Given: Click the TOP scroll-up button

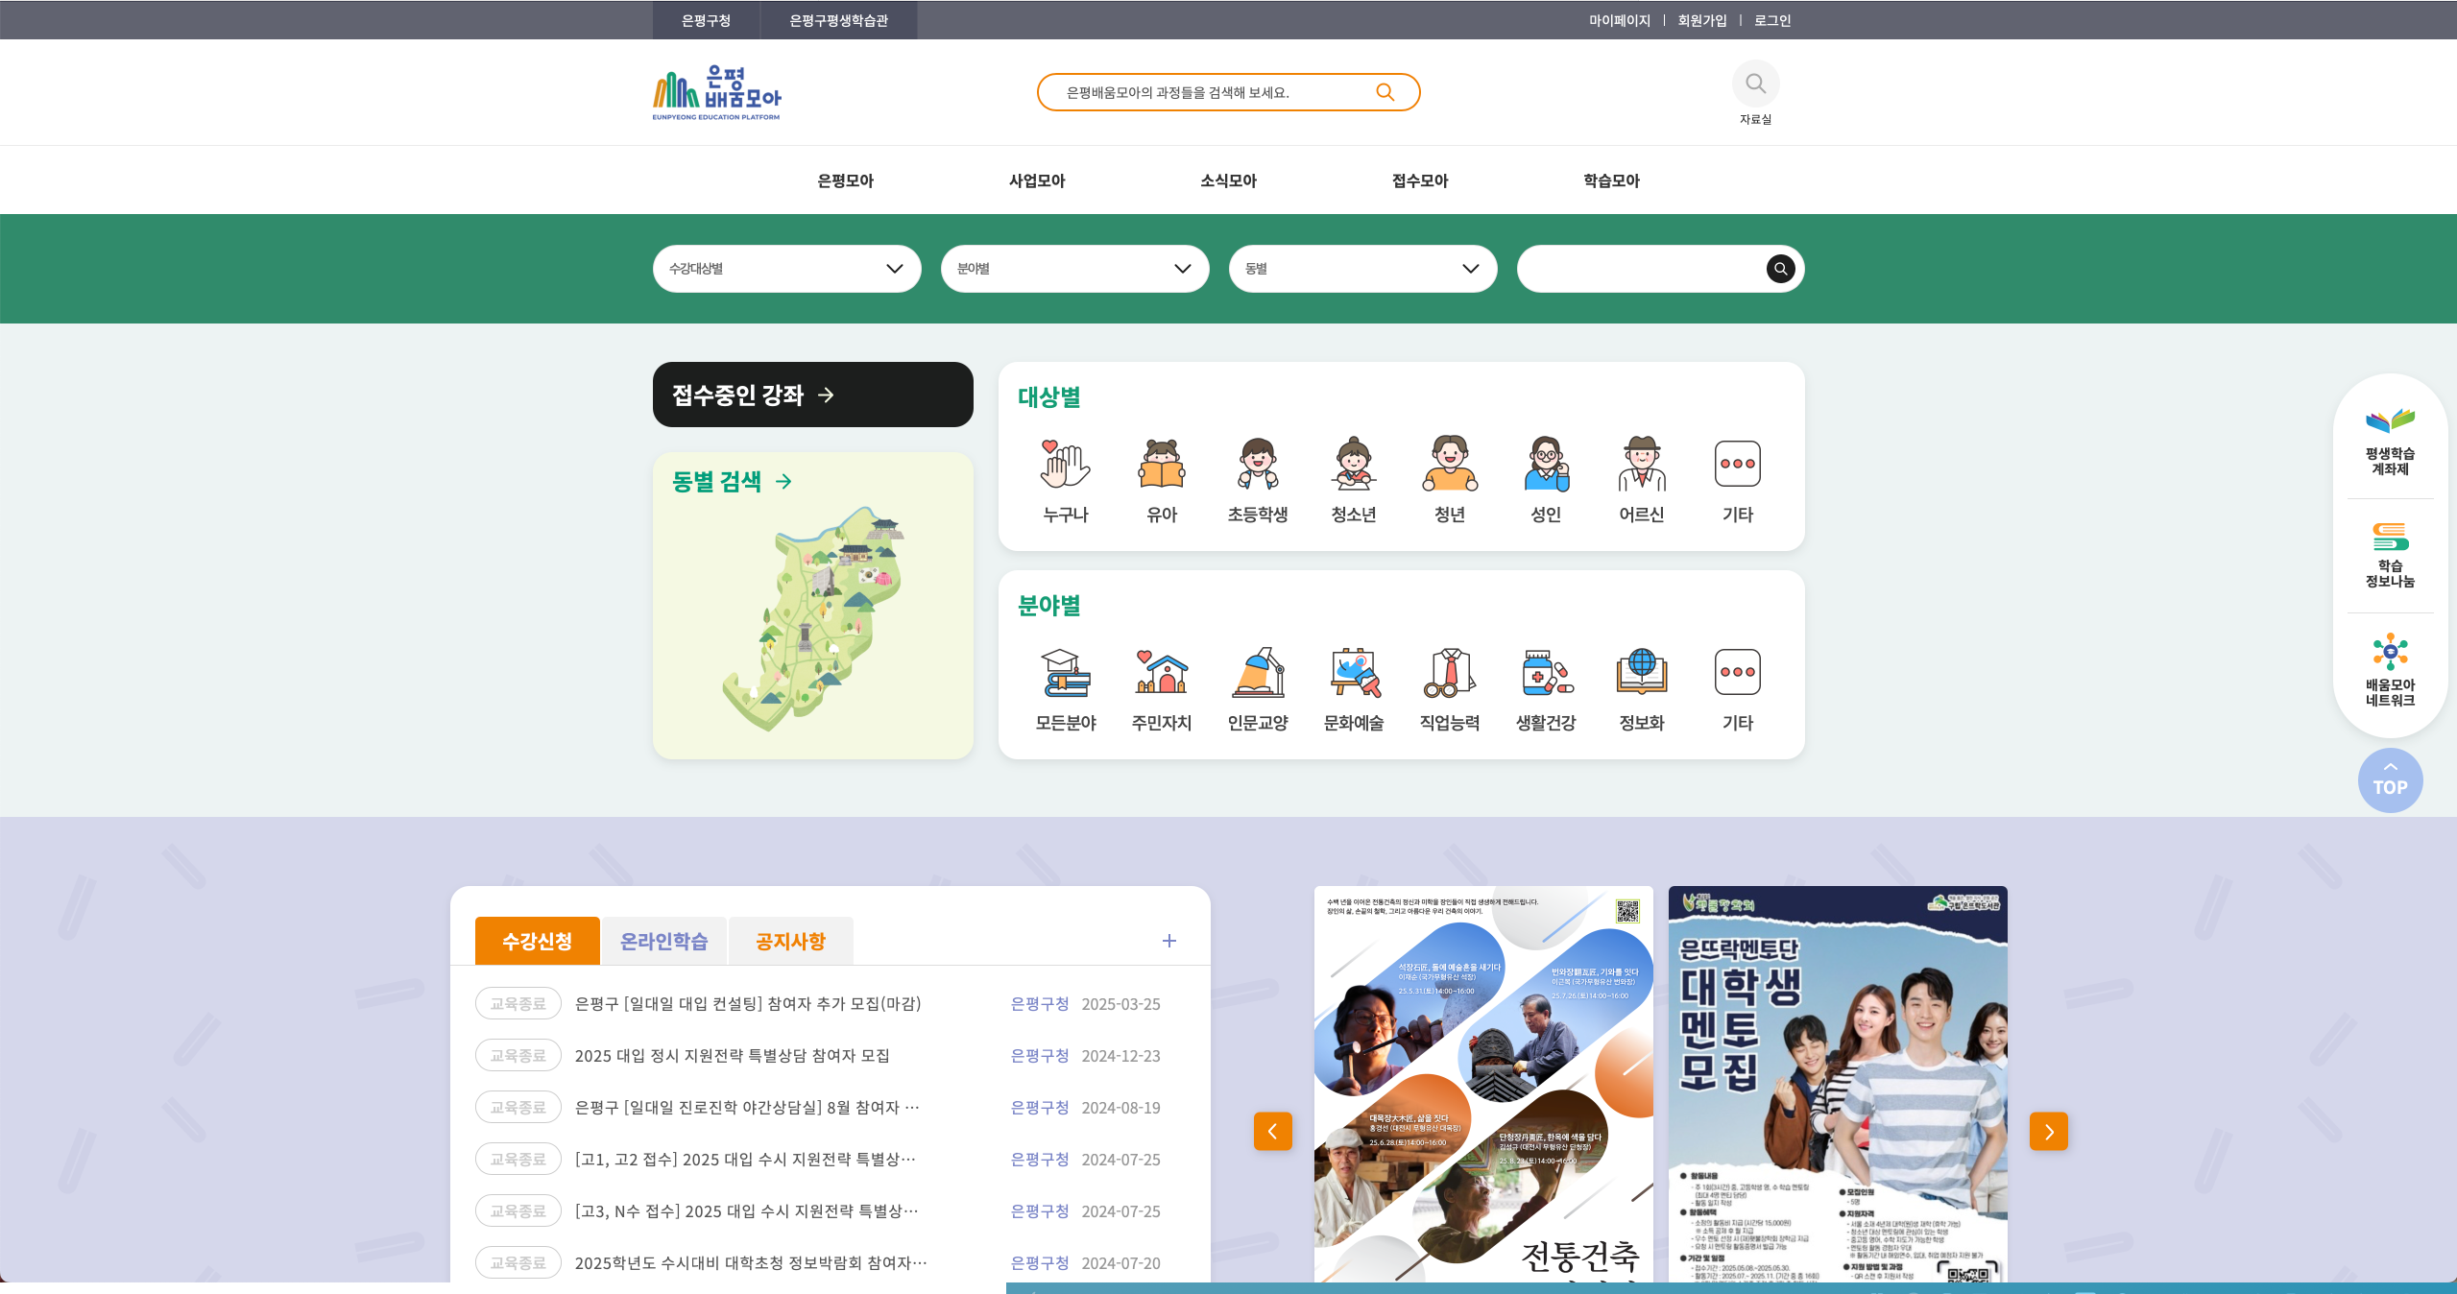Looking at the screenshot, I should pyautogui.click(x=2390, y=780).
